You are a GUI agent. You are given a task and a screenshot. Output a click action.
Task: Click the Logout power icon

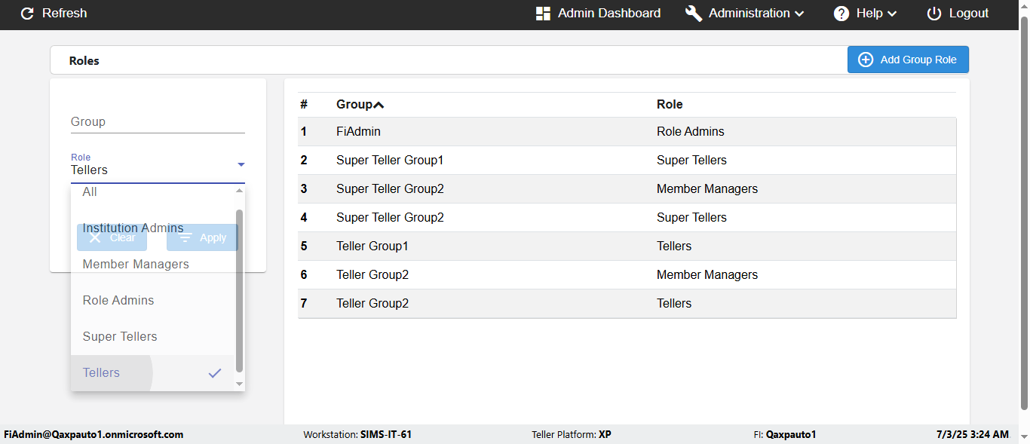click(x=934, y=14)
